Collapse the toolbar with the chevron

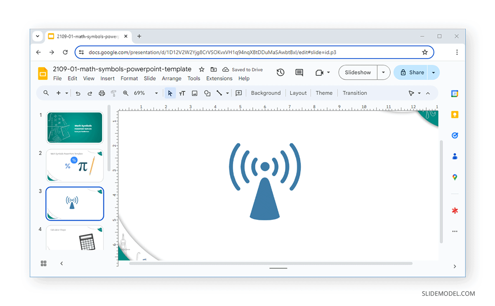click(x=428, y=93)
